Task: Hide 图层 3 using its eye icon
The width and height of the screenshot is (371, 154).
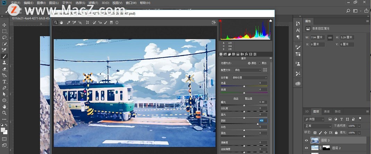Action: click(x=306, y=140)
